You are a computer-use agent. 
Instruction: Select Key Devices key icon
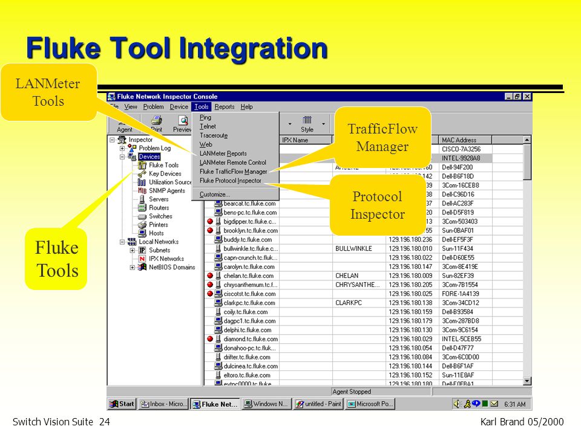(142, 173)
